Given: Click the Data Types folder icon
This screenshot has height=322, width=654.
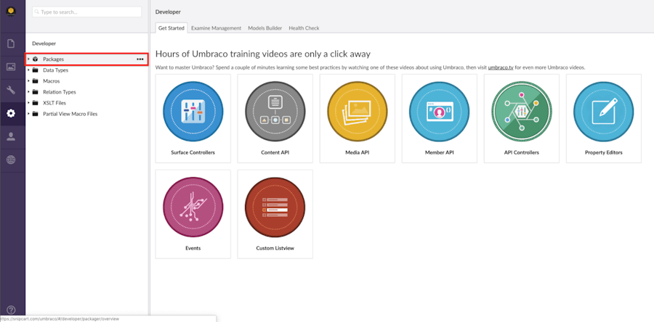Looking at the screenshot, I should point(36,70).
